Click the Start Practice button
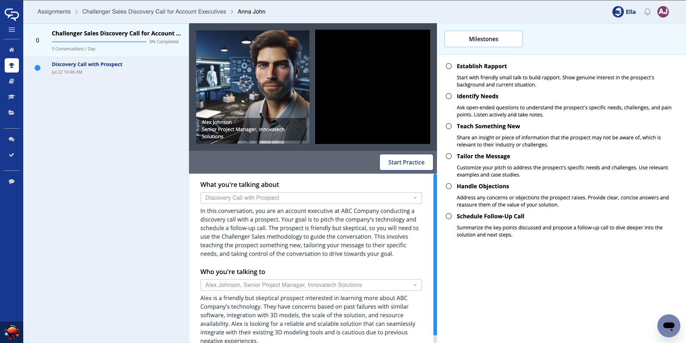The image size is (686, 343). [x=406, y=162]
